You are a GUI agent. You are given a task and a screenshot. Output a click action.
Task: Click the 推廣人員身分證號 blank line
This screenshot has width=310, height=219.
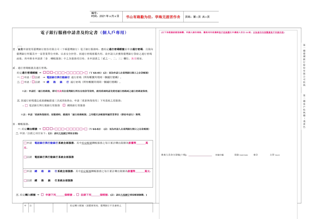tap(200, 155)
